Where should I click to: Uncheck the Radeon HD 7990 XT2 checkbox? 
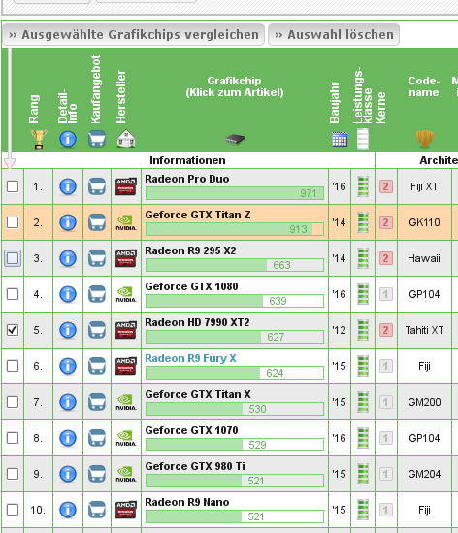(x=13, y=330)
